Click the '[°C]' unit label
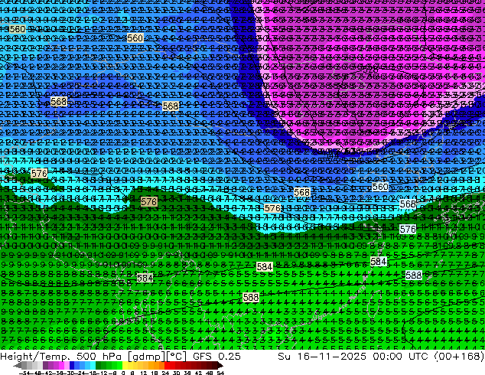The width and height of the screenshot is (485, 375). [176, 357]
